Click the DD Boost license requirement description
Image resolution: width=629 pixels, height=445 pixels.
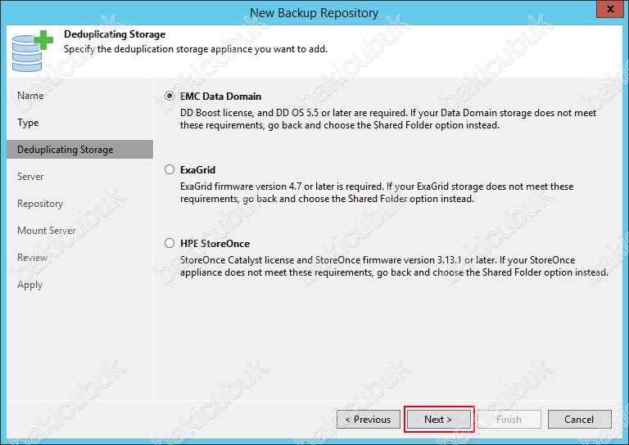388,119
